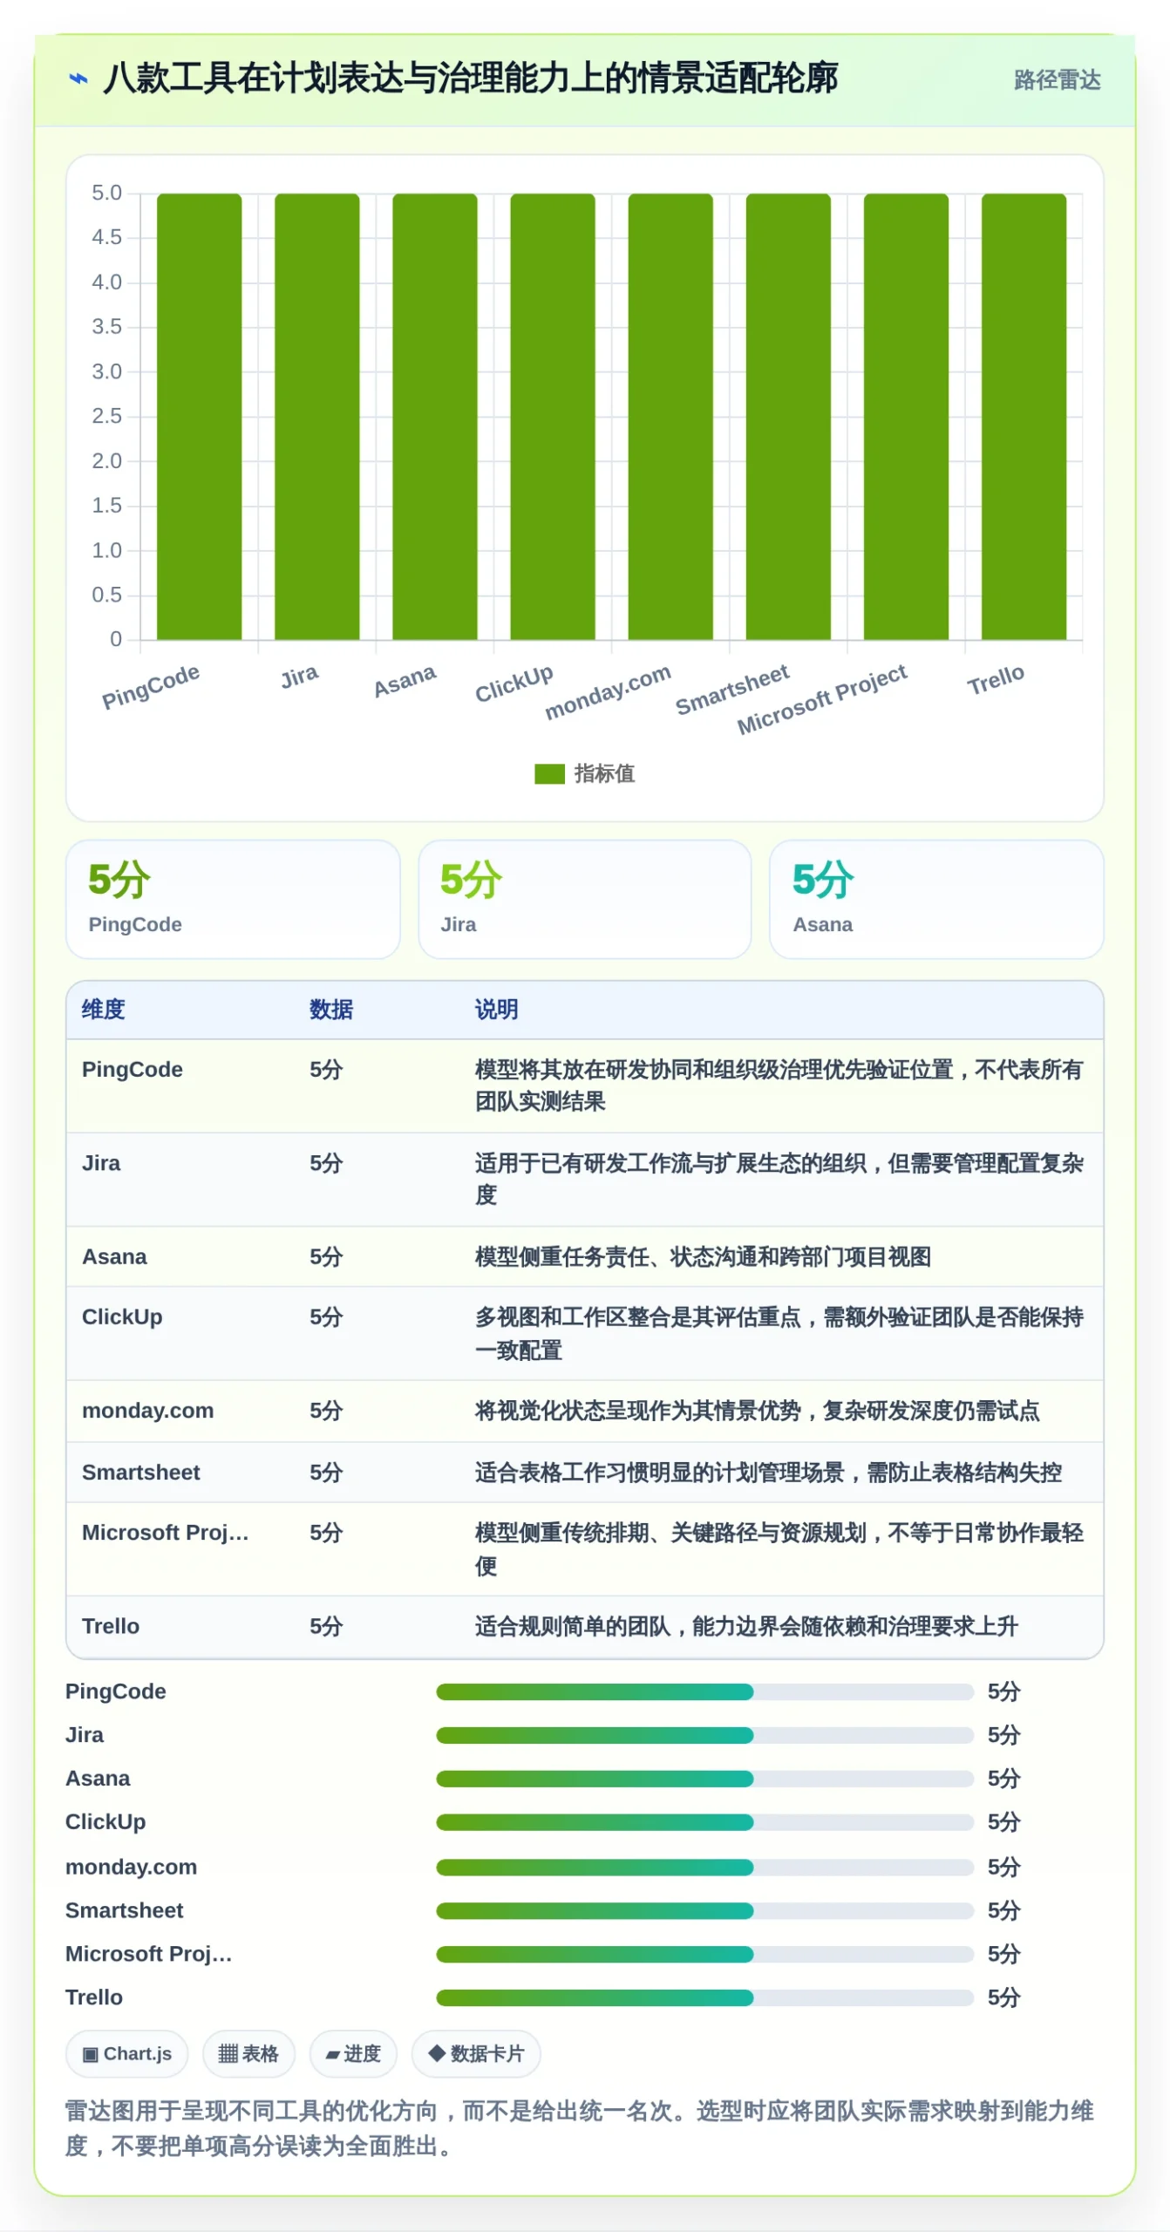Click the Microsoft Project axis label
This screenshot has width=1170, height=2232.
(821, 699)
